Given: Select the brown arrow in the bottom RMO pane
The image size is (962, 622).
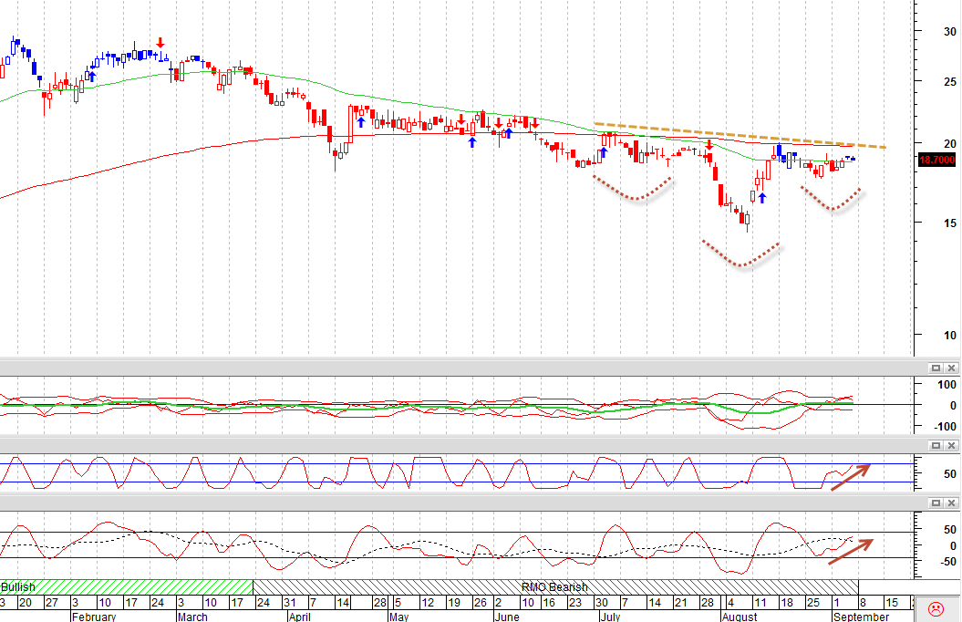Looking at the screenshot, I should (851, 552).
